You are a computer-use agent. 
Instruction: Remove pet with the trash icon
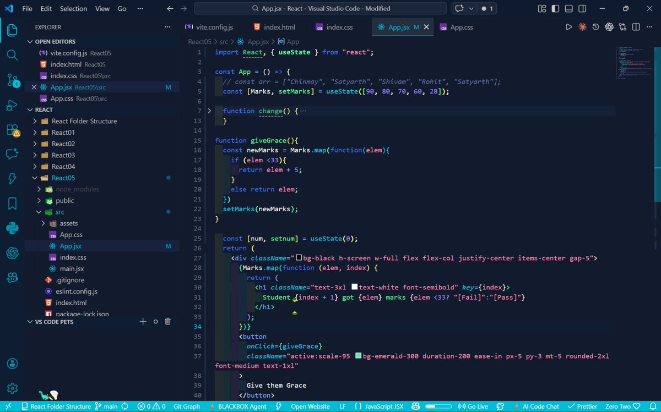point(168,322)
